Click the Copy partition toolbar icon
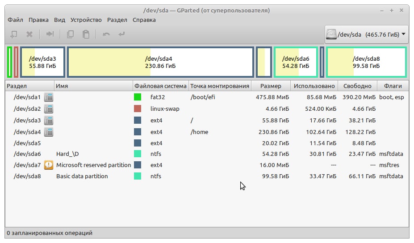The height and width of the screenshot is (243, 414). pyautogui.click(x=70, y=34)
